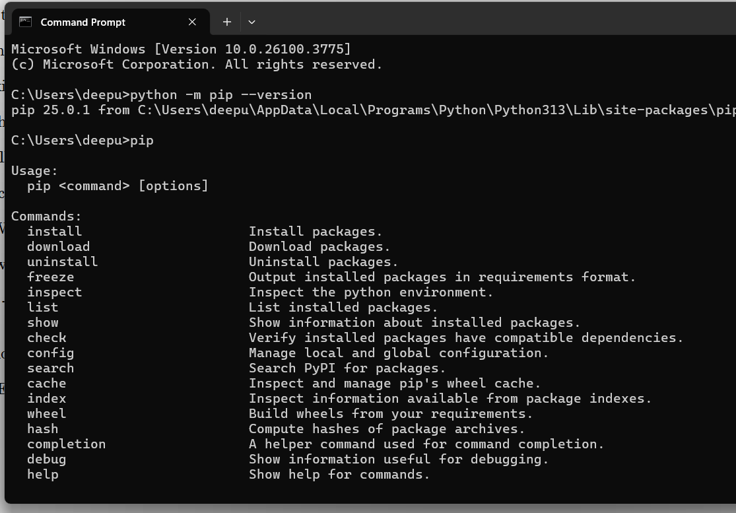Viewport: 736px width, 513px height.
Task: Click the 'freeze' command text
Action: (x=51, y=277)
